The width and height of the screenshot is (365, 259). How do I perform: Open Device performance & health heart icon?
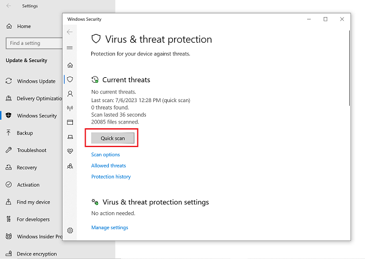70,151
